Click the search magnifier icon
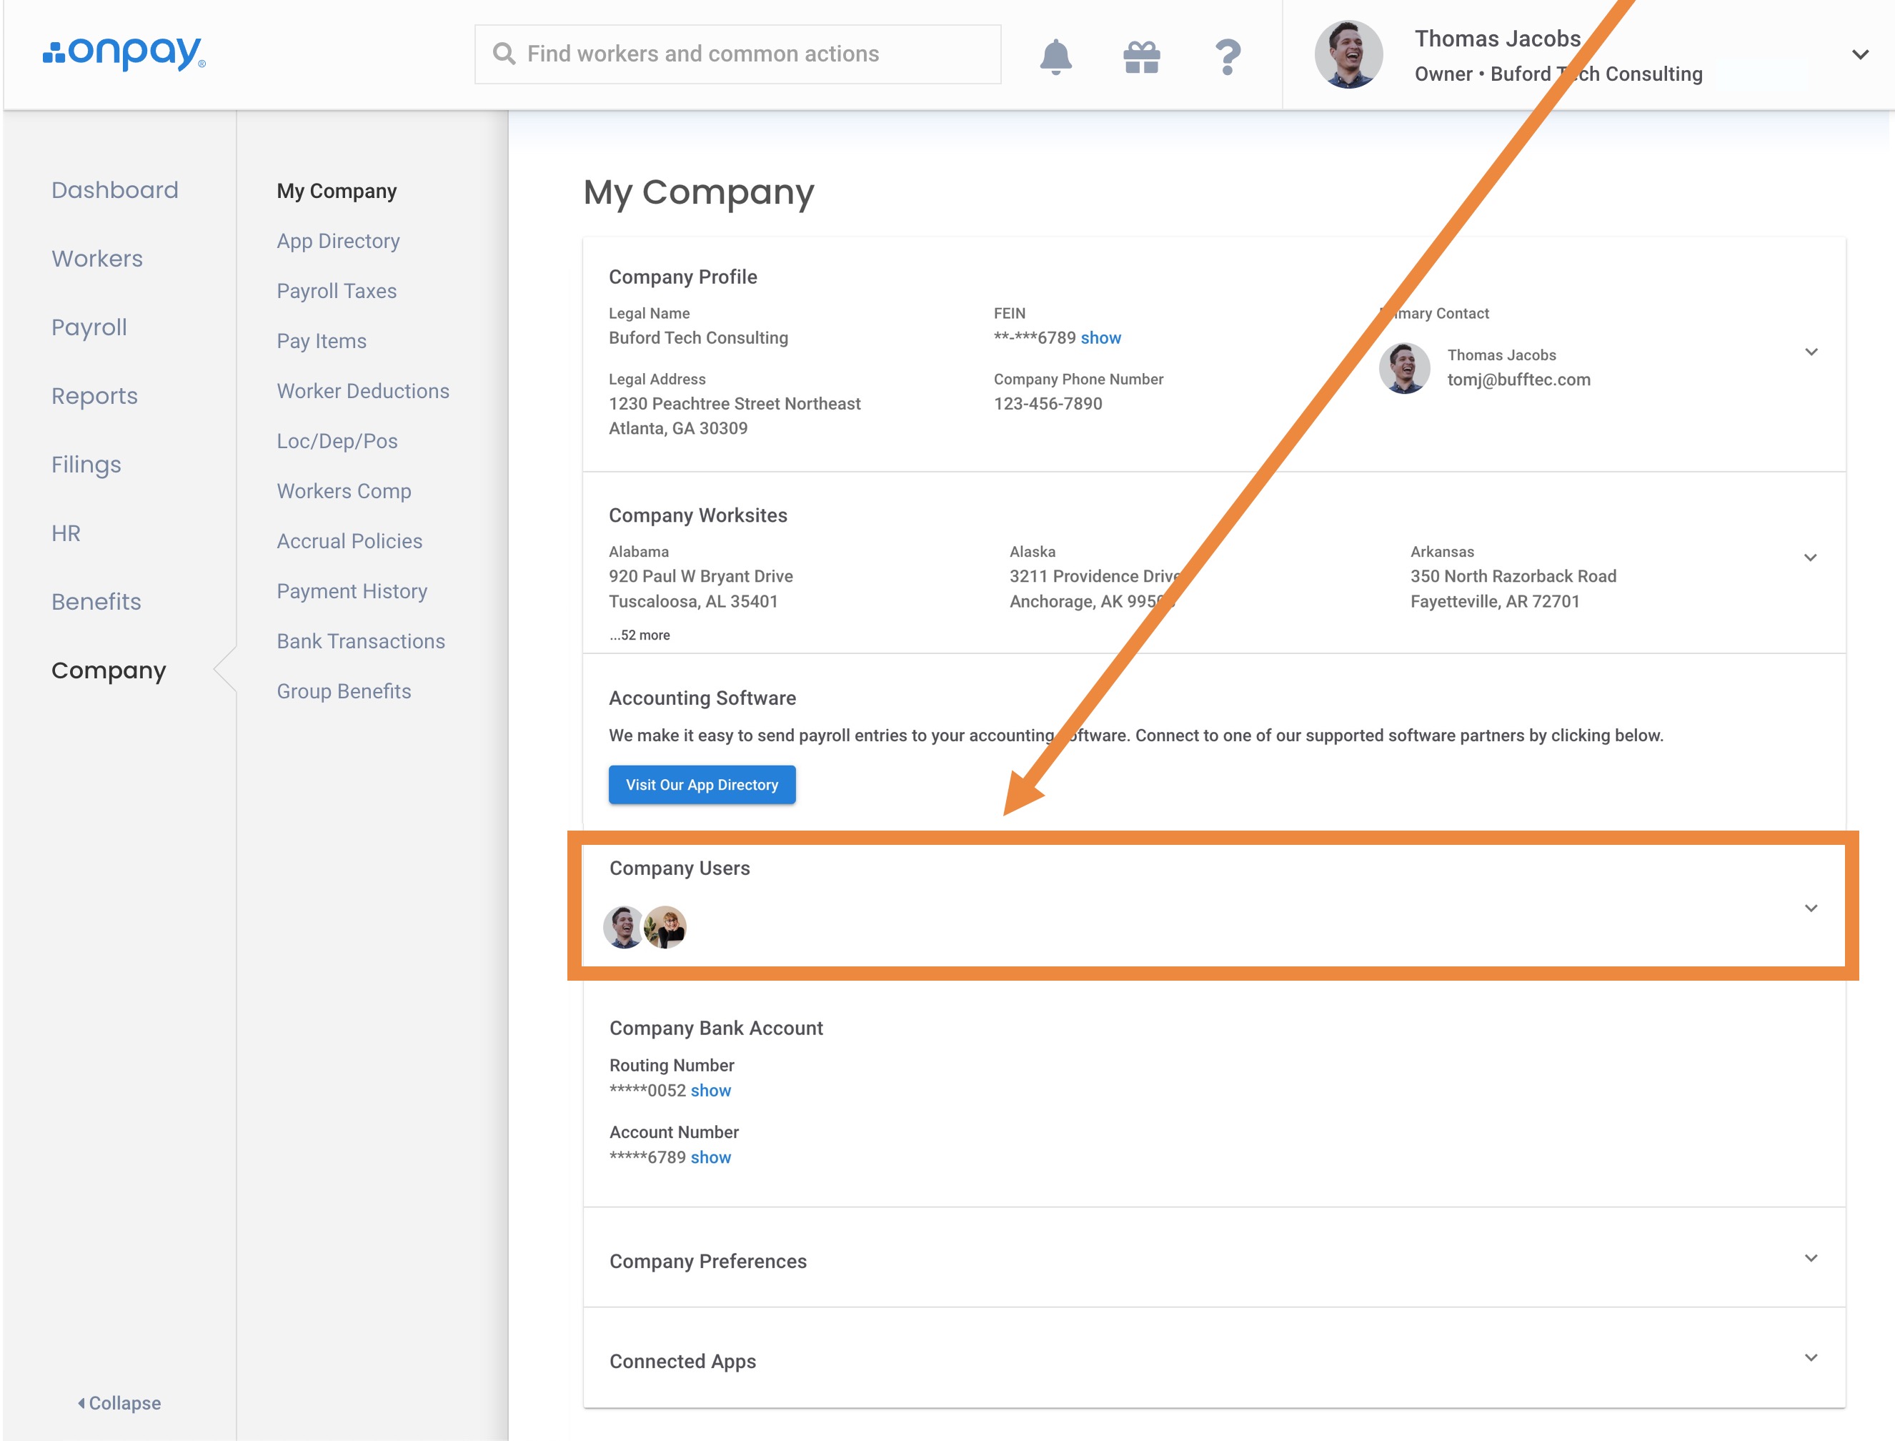 point(504,54)
